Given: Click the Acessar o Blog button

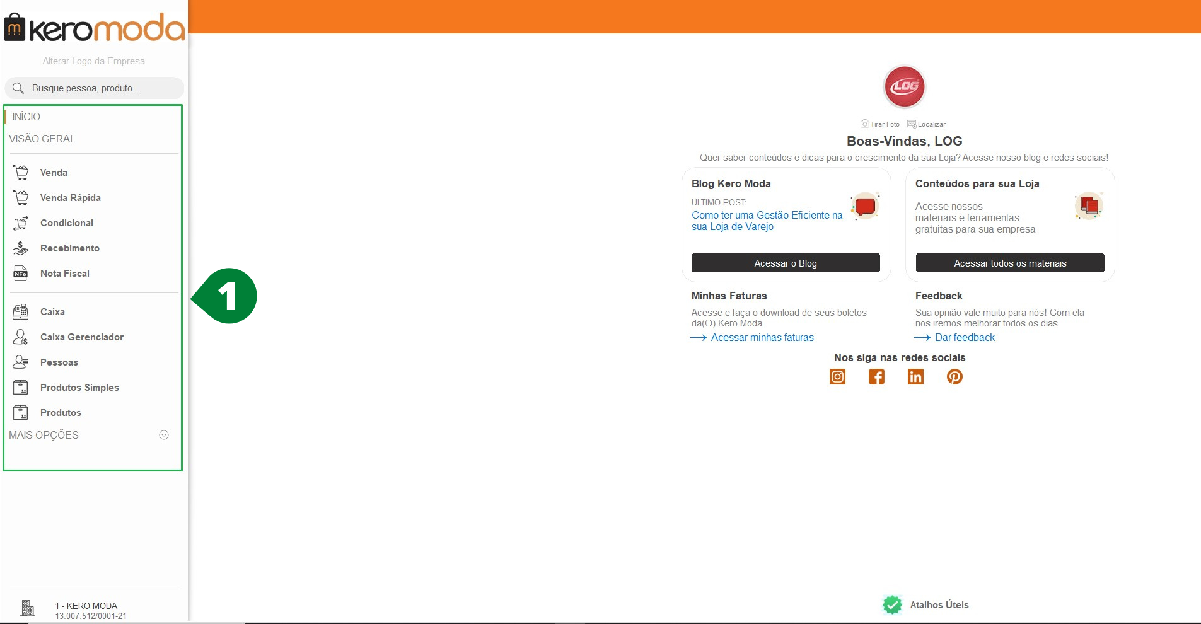Looking at the screenshot, I should click(786, 263).
